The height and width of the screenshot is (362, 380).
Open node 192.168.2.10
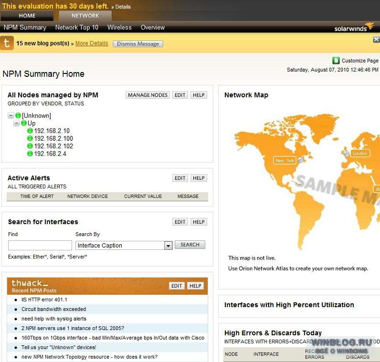coord(52,131)
